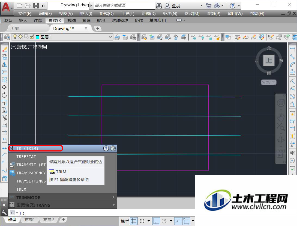297x226 pixels.
Task: Close the command line with X button
Action: (4, 205)
